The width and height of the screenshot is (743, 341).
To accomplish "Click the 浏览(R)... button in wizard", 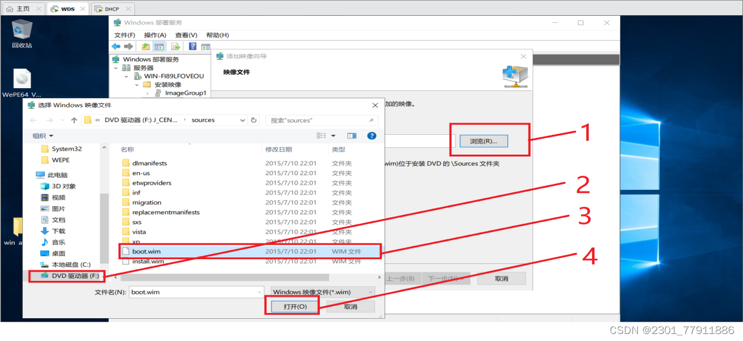I will [x=483, y=141].
